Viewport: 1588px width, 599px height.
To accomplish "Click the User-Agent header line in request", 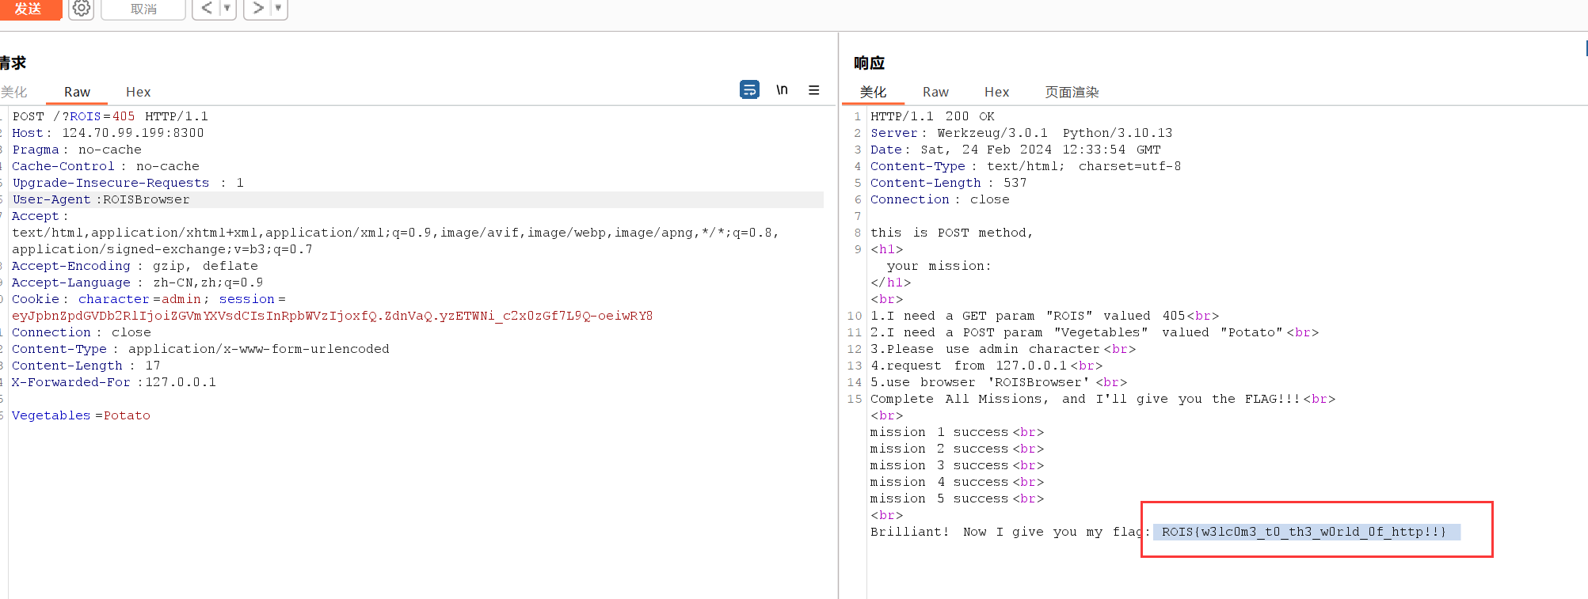I will click(101, 199).
